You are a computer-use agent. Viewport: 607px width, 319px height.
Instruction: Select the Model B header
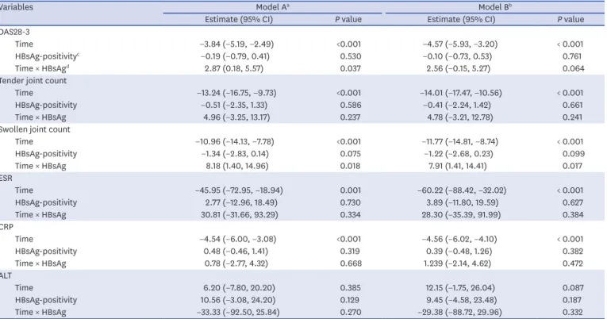click(495, 7)
